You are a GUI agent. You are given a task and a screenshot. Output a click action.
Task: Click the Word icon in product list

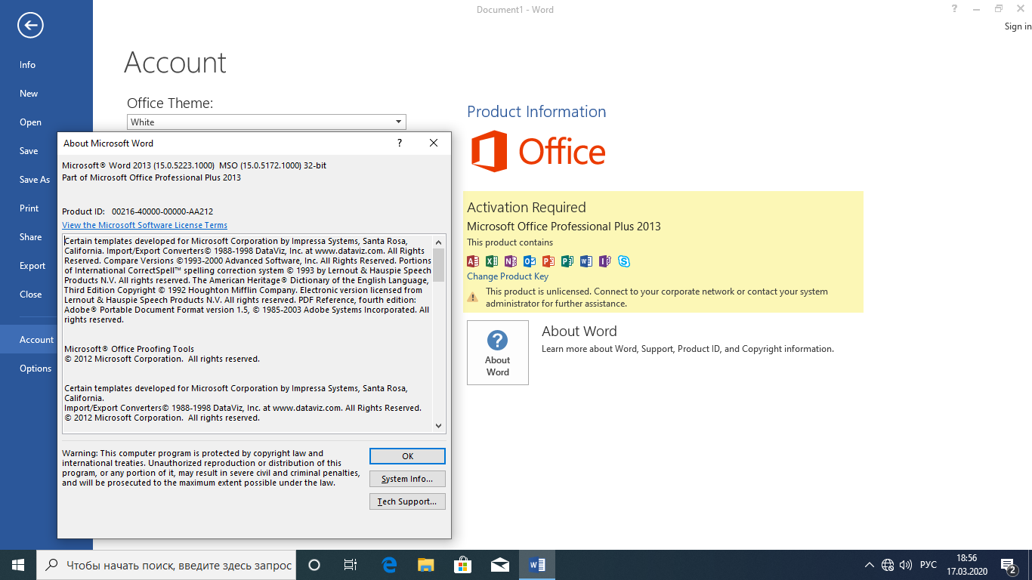point(586,261)
